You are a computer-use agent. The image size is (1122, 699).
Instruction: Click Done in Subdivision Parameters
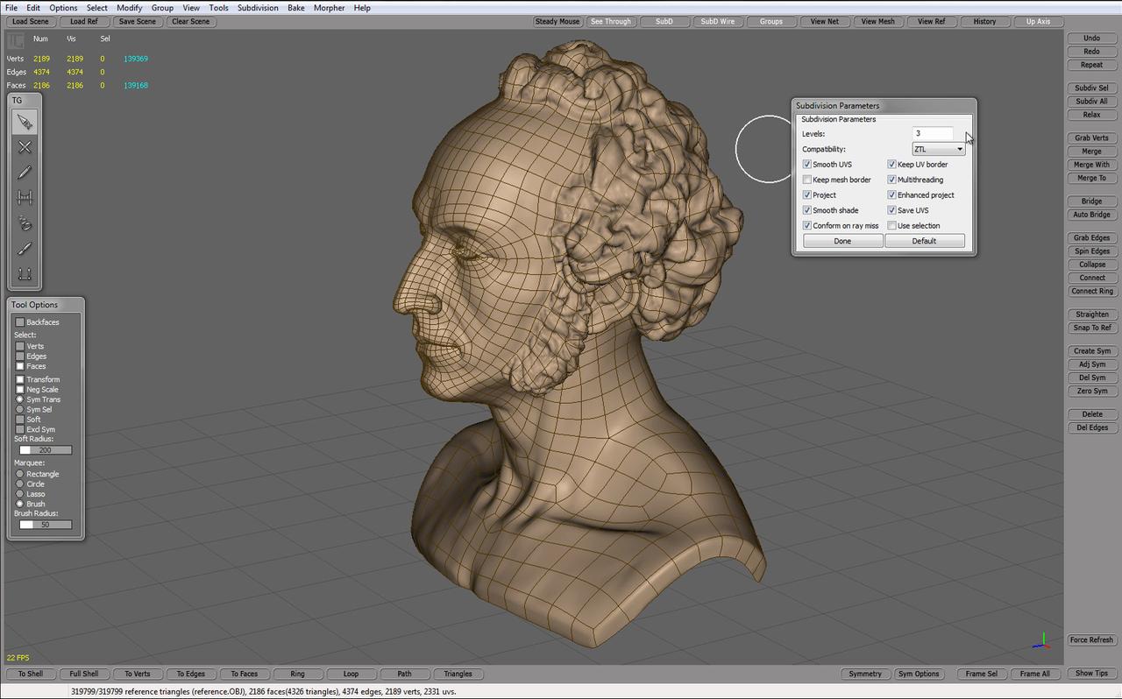point(842,241)
